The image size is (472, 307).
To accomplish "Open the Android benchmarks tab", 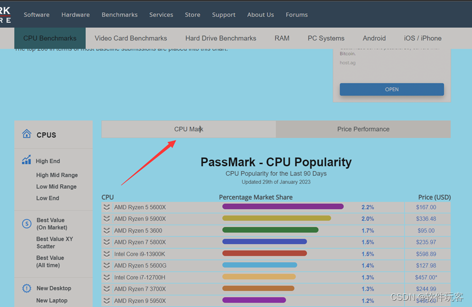I will click(x=374, y=38).
